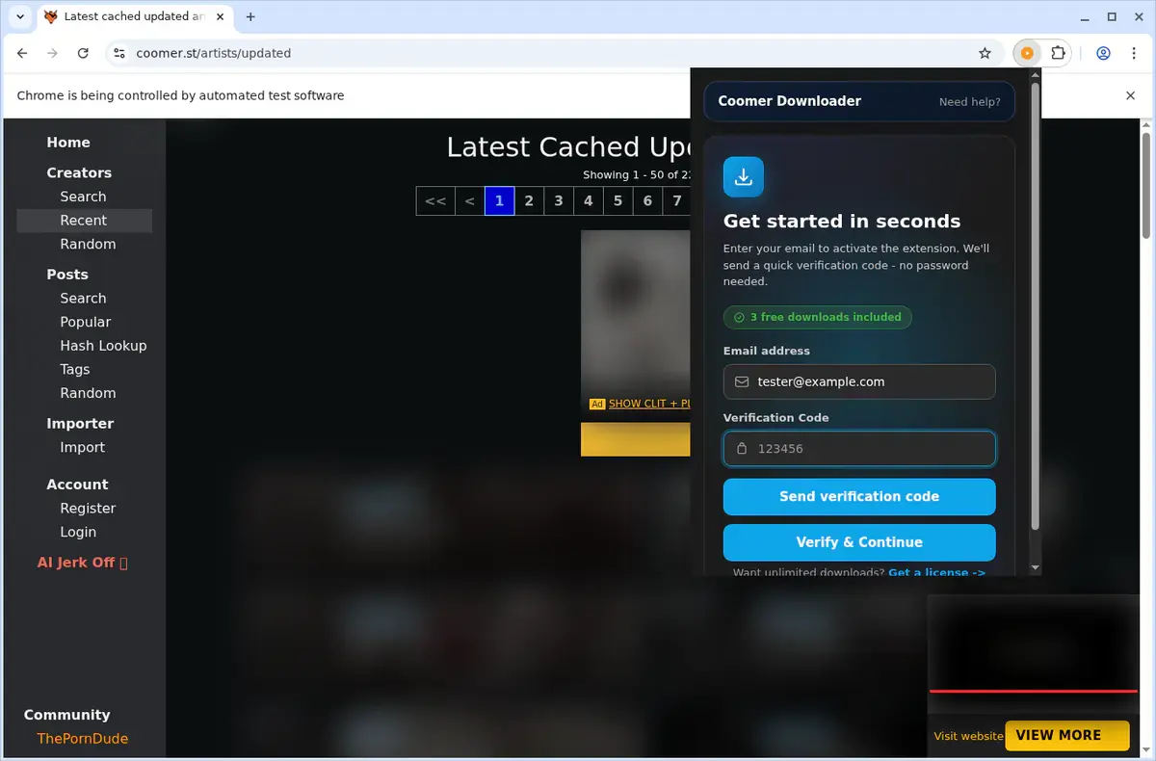Close the Latest cached updated tab
The width and height of the screenshot is (1156, 761).
[221, 16]
